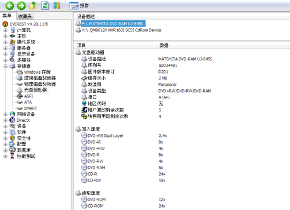Click the 销售商更改剩余次数 icon

84,116
